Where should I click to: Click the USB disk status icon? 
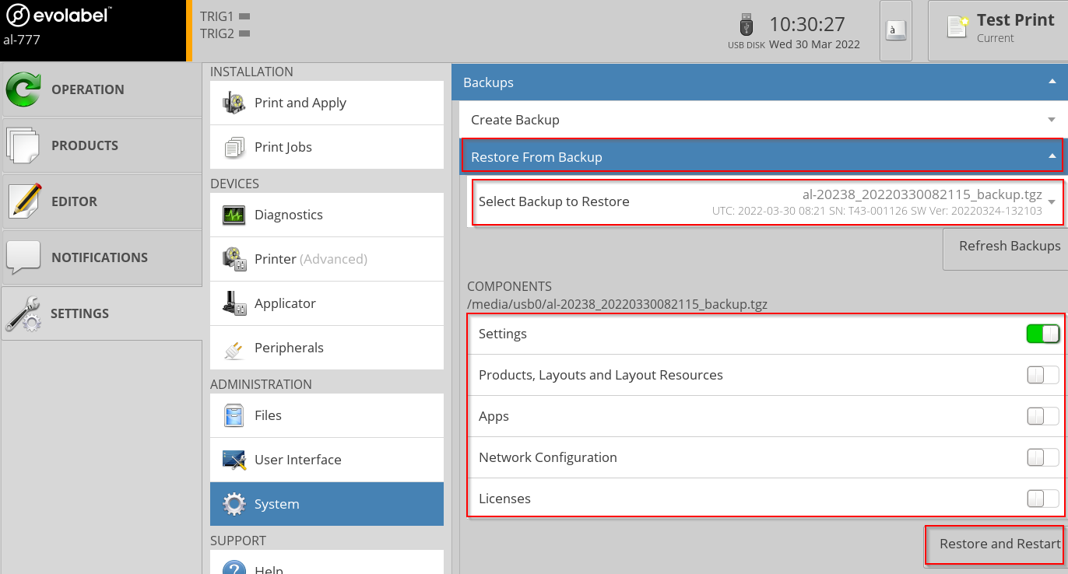[x=747, y=25]
